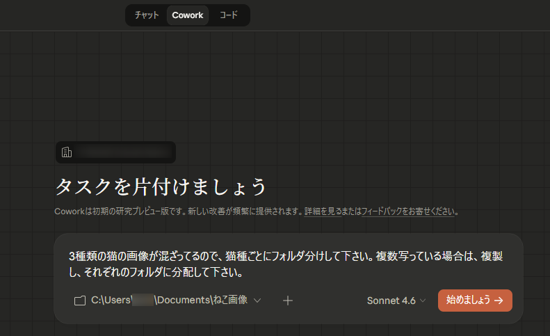This screenshot has width=550, height=336.
Task: Click the organization building icon
Action: (67, 152)
